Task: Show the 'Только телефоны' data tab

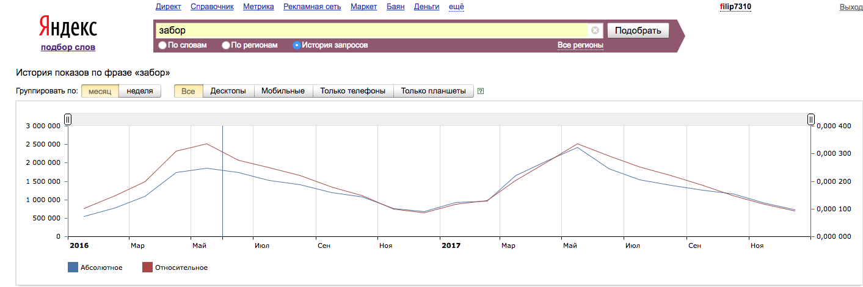Action: 352,91
